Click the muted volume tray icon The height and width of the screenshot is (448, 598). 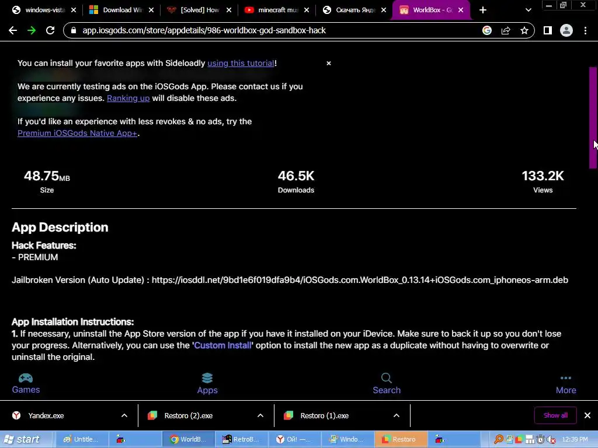551,440
